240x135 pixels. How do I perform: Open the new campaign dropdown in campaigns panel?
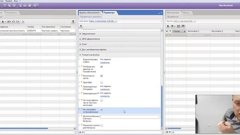[x=4, y=22]
